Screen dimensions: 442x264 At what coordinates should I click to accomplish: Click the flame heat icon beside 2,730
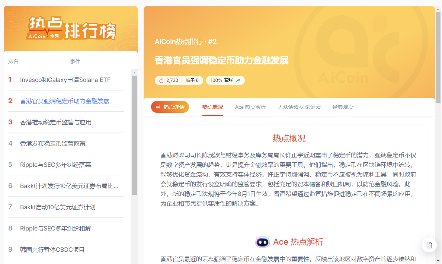point(161,80)
